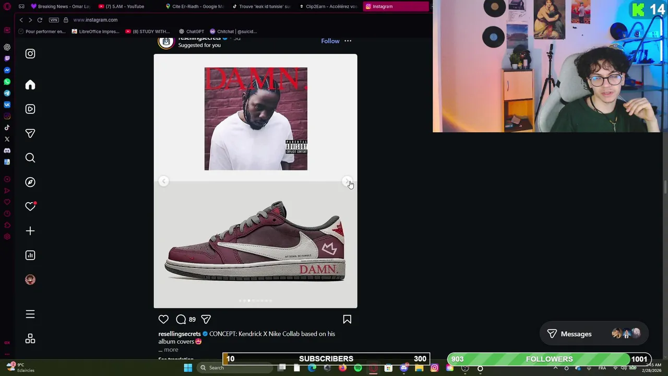
Task: Open Twitch in browser sidebar
Action: (7, 58)
